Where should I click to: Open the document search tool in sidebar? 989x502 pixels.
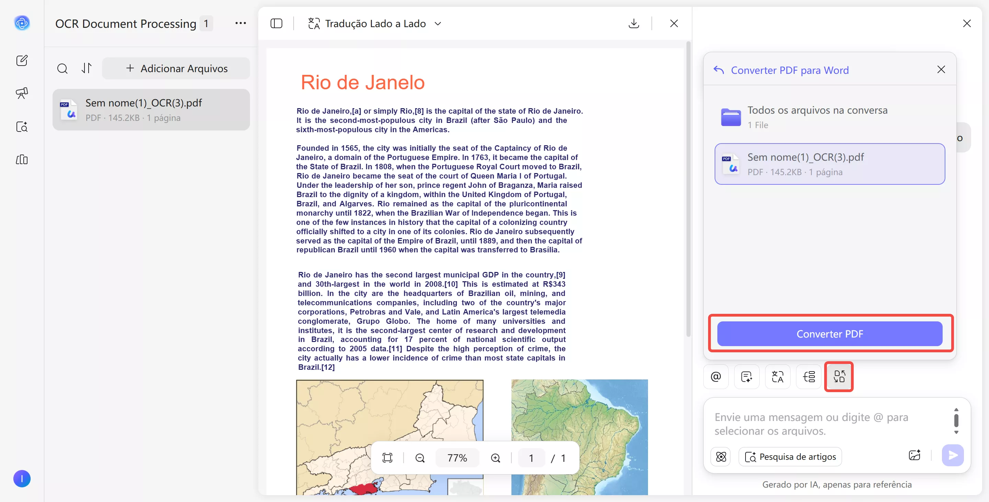pyautogui.click(x=22, y=127)
